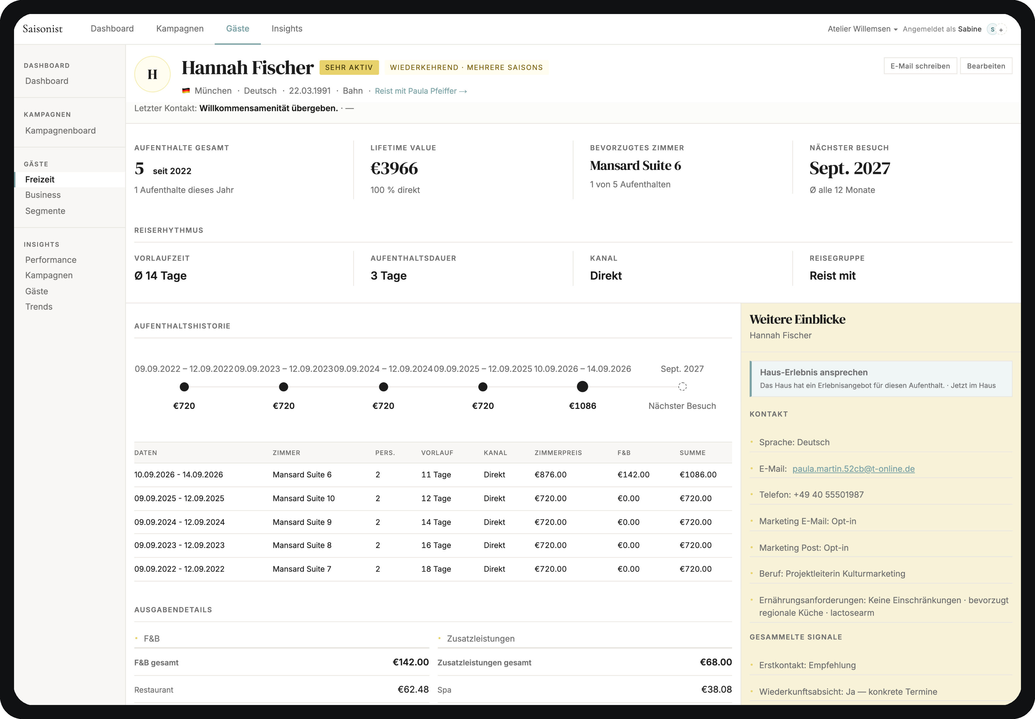
Task: Click the 2024 stay timeline dot
Action: (384, 386)
